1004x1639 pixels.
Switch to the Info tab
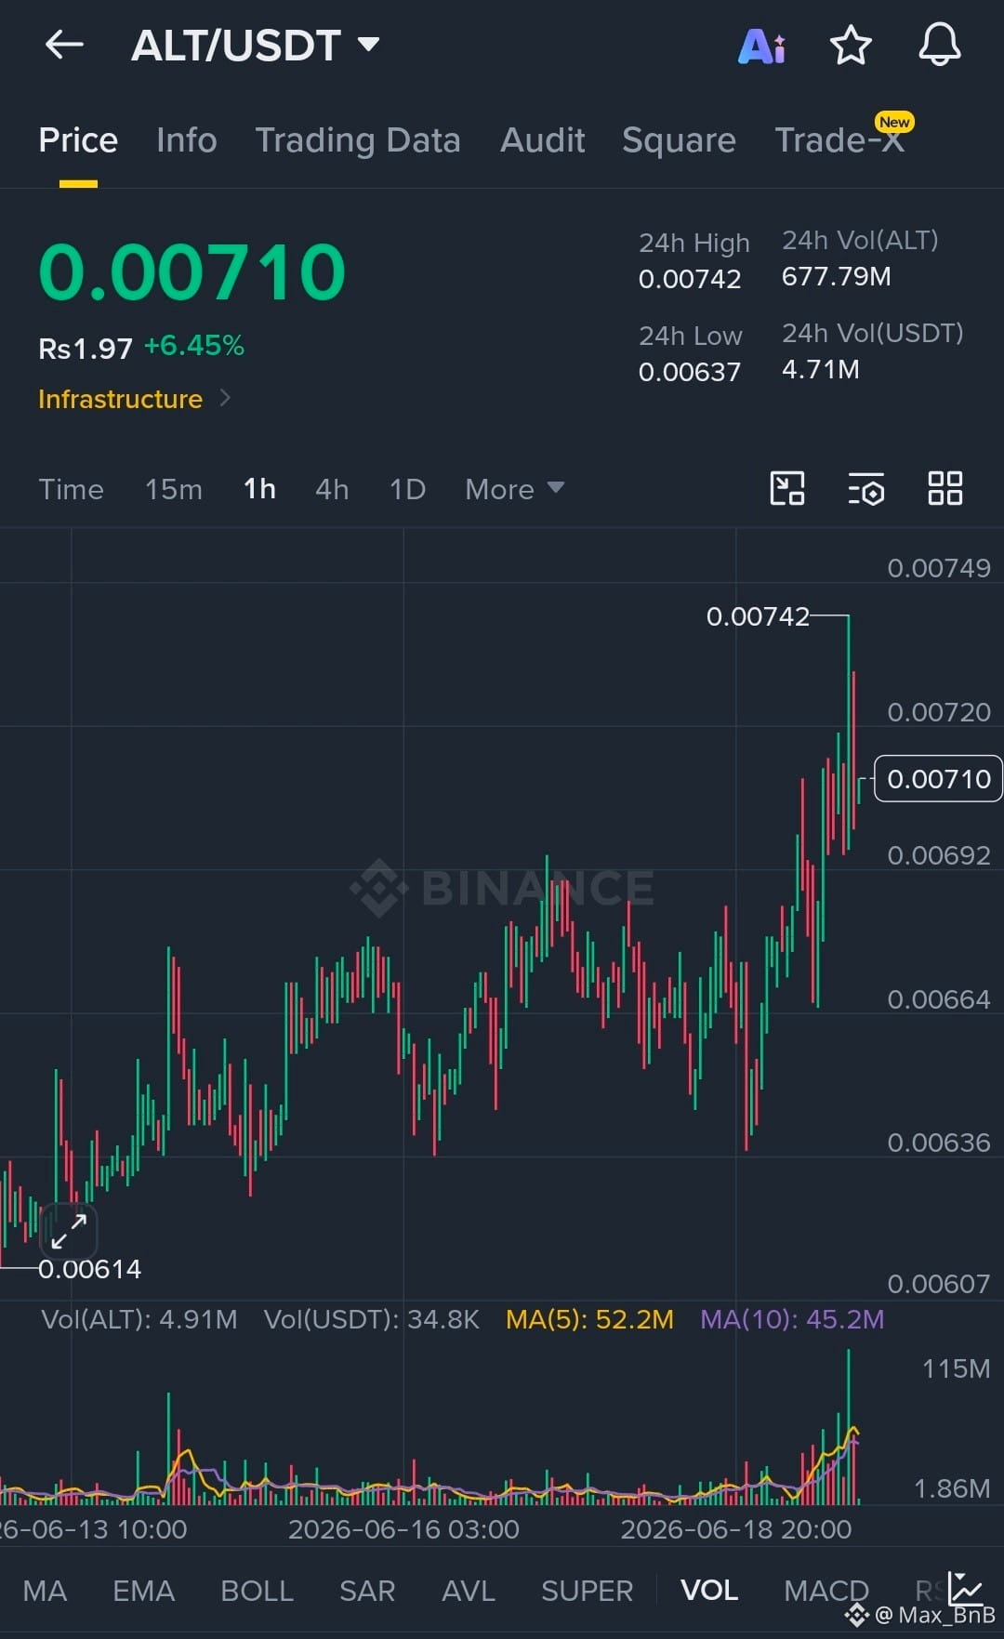pyautogui.click(x=187, y=140)
